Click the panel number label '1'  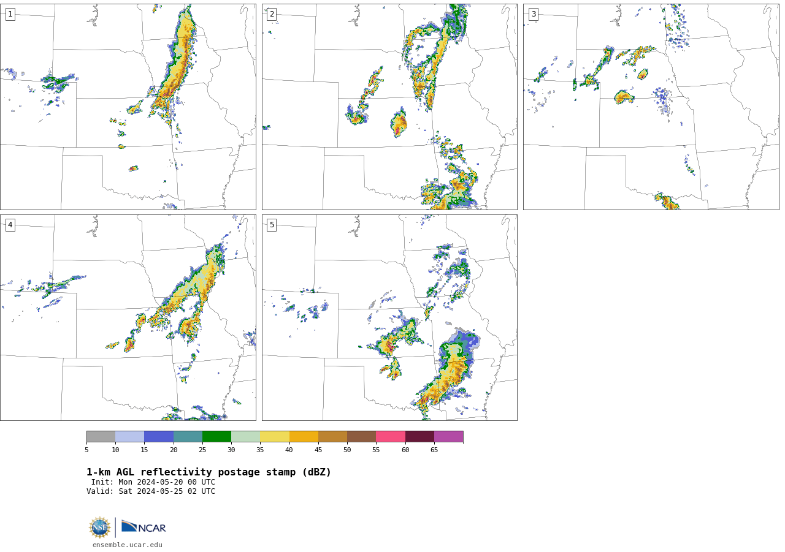[10, 14]
